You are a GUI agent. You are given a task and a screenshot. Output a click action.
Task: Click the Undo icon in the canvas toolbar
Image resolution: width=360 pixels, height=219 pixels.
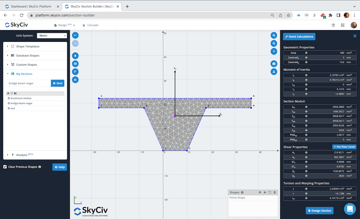coord(75,35)
